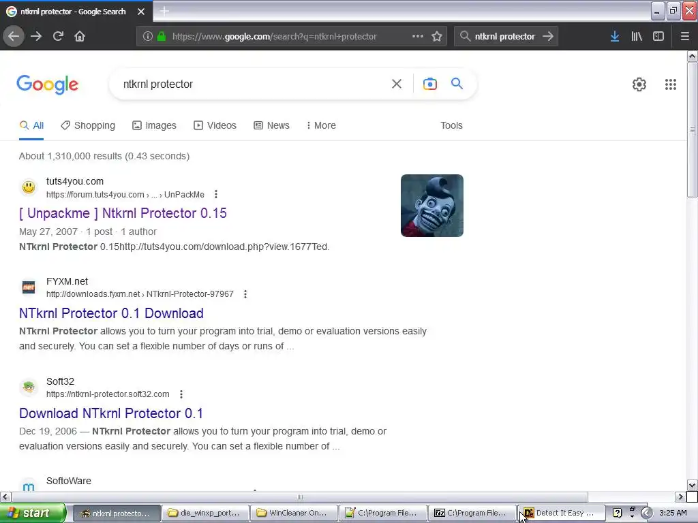Viewport: 698px width, 523px height.
Task: Focus the Firefox address bar URL
Action: [274, 37]
